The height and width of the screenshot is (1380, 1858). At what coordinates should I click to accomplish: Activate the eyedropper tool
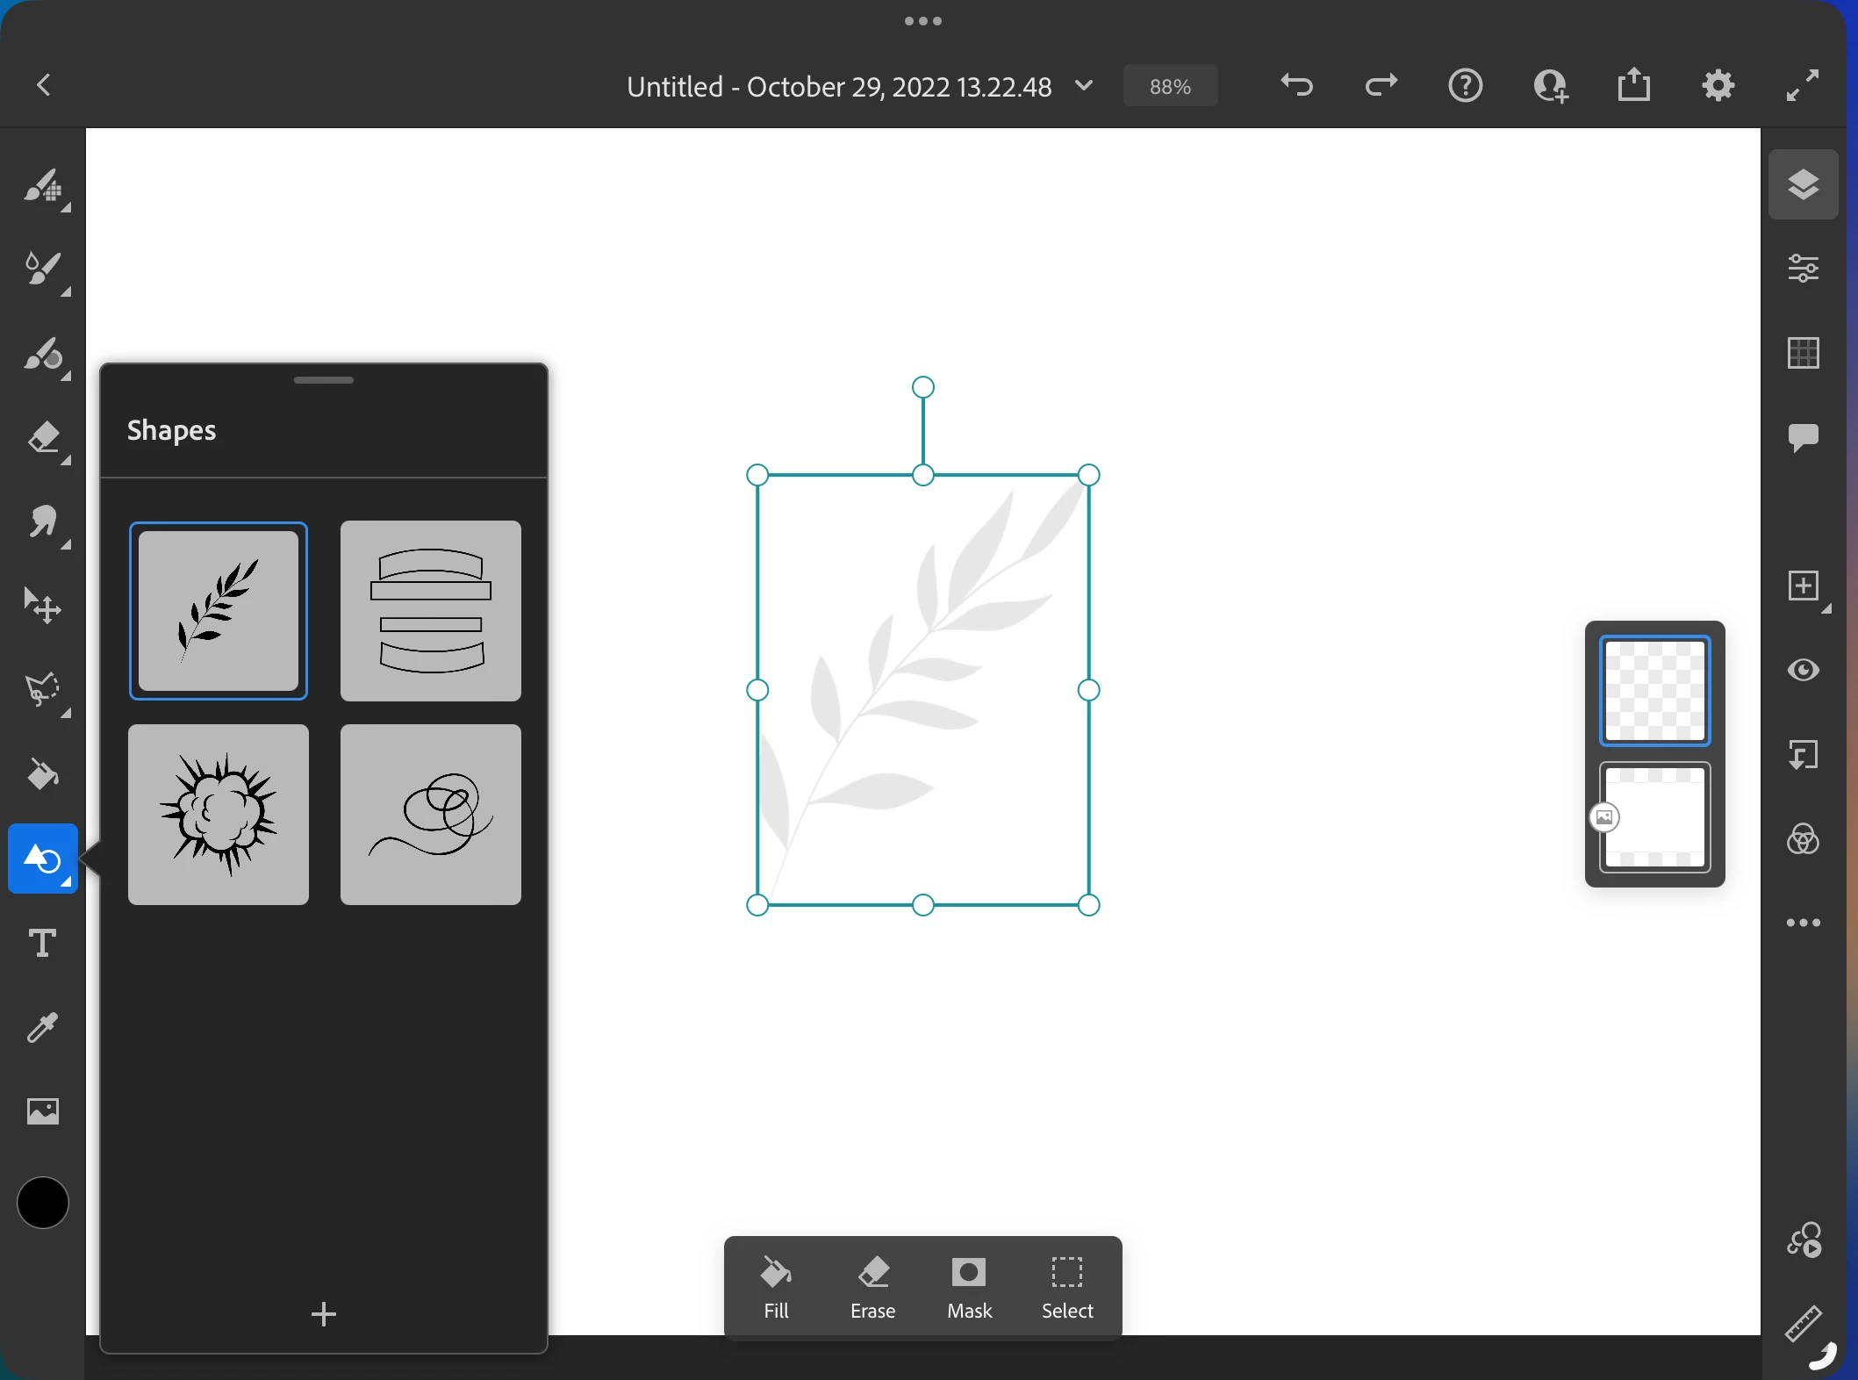pos(42,1027)
